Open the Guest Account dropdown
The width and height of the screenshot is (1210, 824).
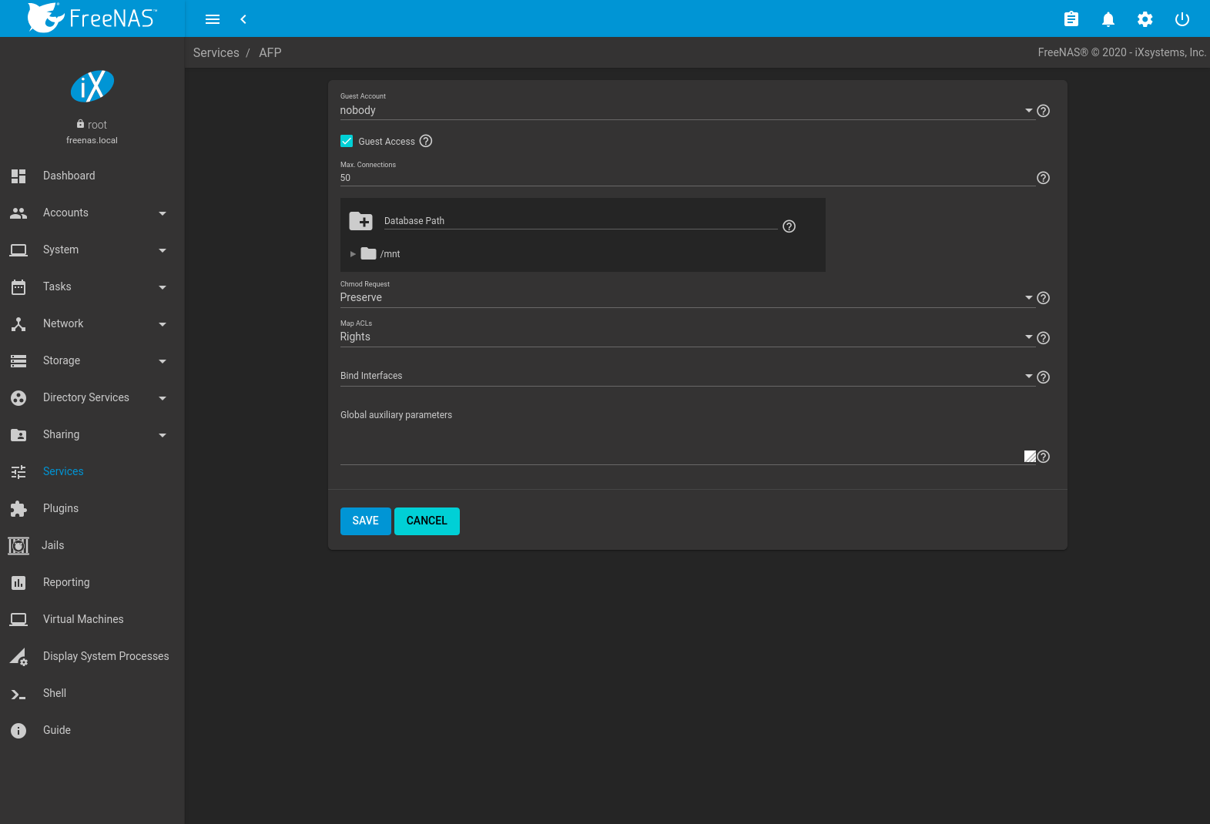[x=685, y=110]
